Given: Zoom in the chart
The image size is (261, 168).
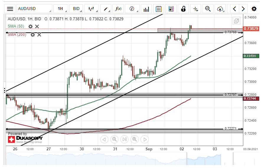Looking at the screenshot, I should point(135,140).
